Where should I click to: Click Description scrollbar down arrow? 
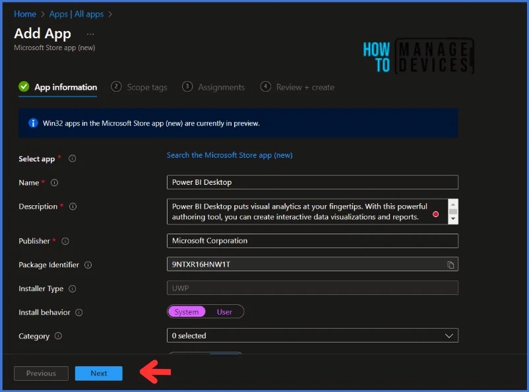coord(453,219)
